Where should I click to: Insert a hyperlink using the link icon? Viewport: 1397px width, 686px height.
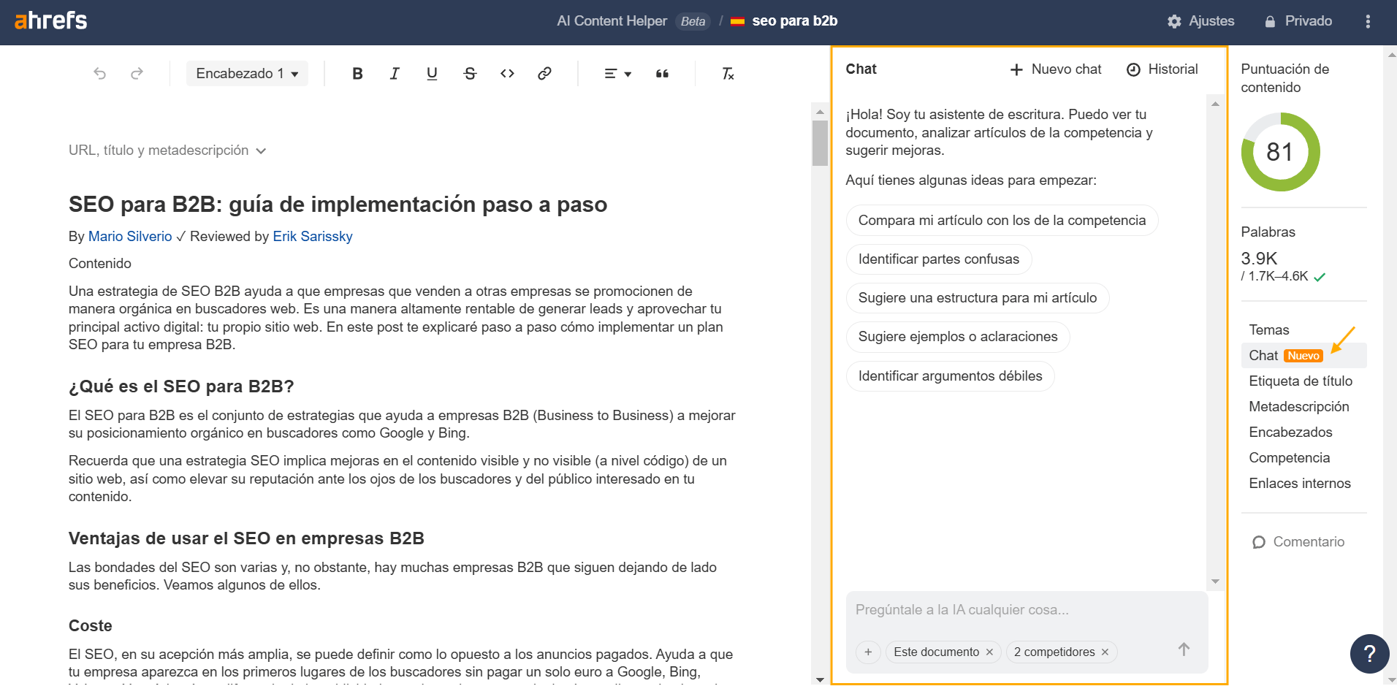(544, 74)
